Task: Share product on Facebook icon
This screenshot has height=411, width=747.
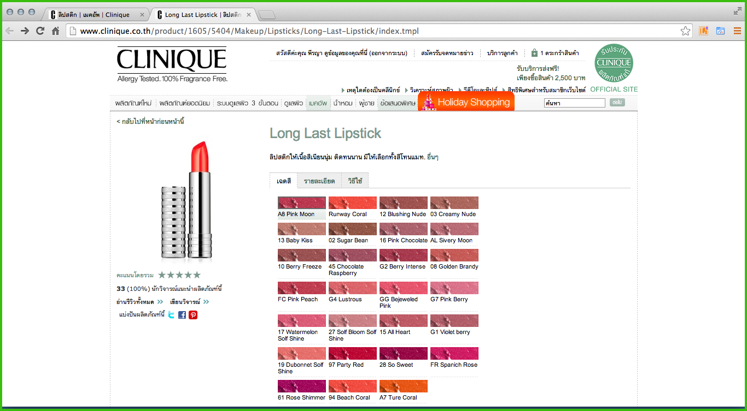Action: pyautogui.click(x=182, y=315)
